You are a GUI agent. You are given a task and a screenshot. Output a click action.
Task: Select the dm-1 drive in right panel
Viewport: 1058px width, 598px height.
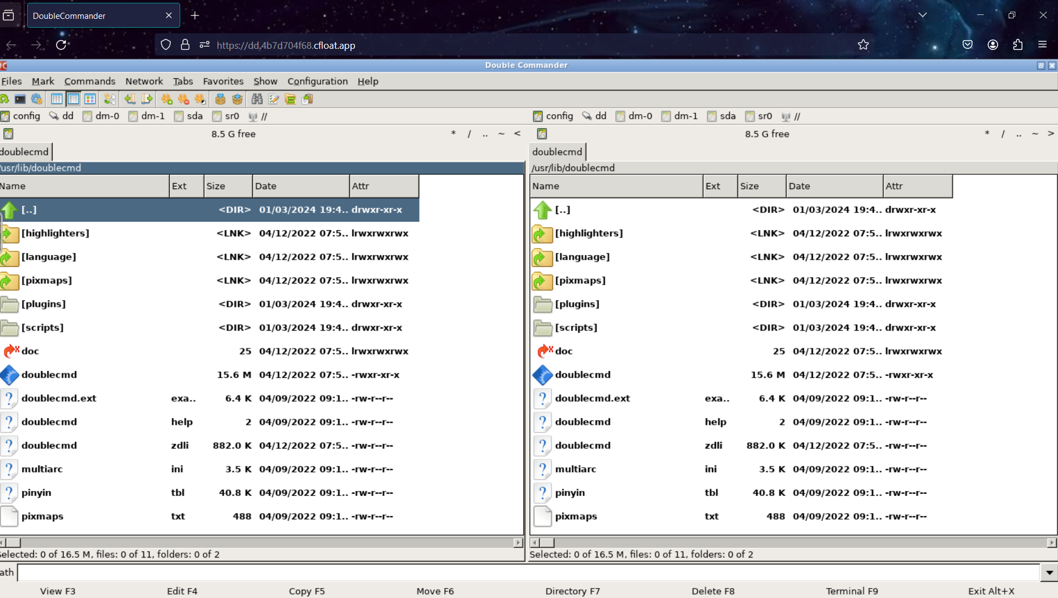point(680,116)
